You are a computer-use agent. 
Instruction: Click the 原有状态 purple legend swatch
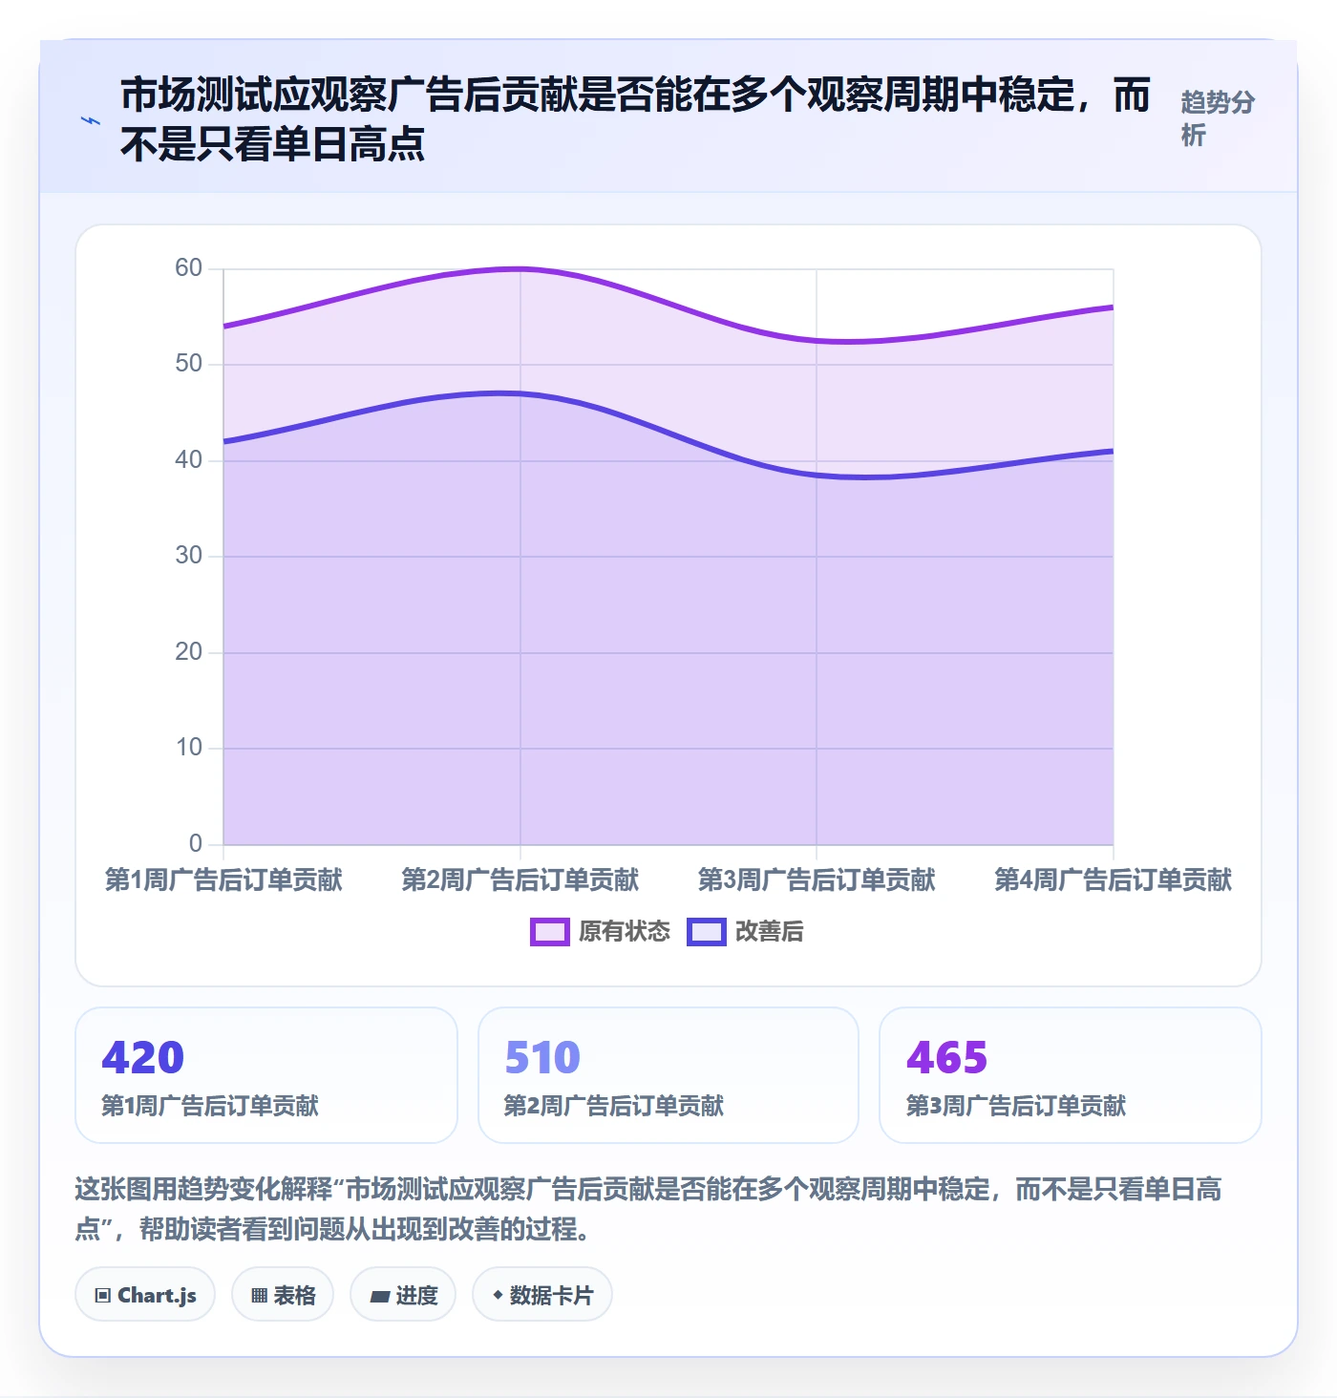tap(550, 932)
